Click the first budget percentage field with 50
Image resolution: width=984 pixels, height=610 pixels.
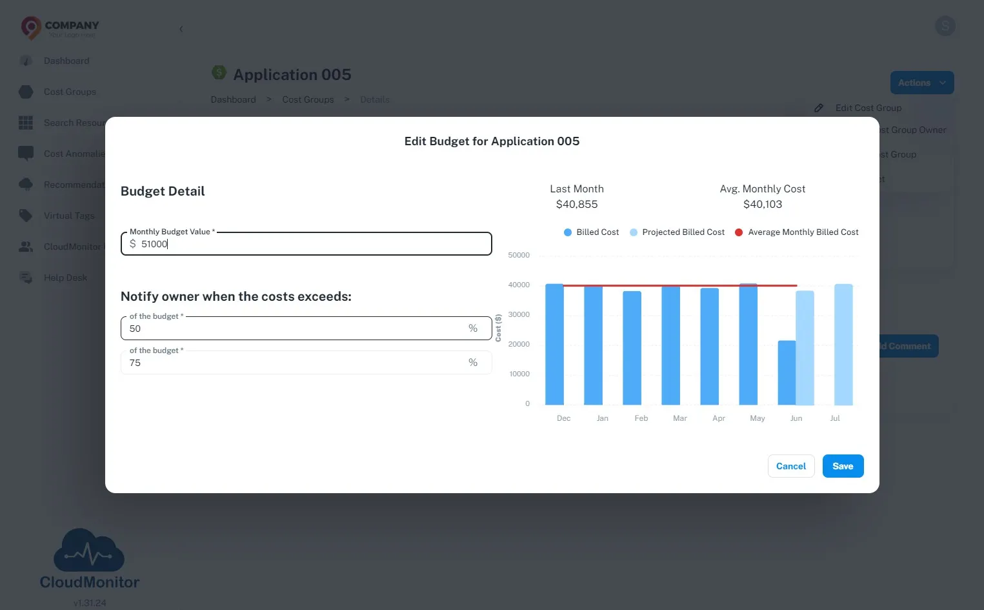[306, 329]
